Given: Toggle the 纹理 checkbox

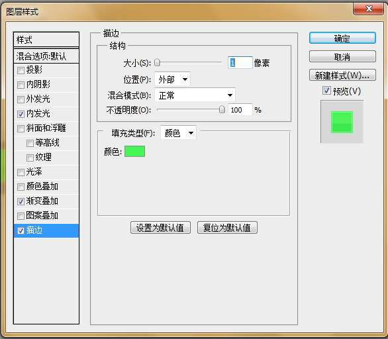Looking at the screenshot, I should tap(30, 158).
